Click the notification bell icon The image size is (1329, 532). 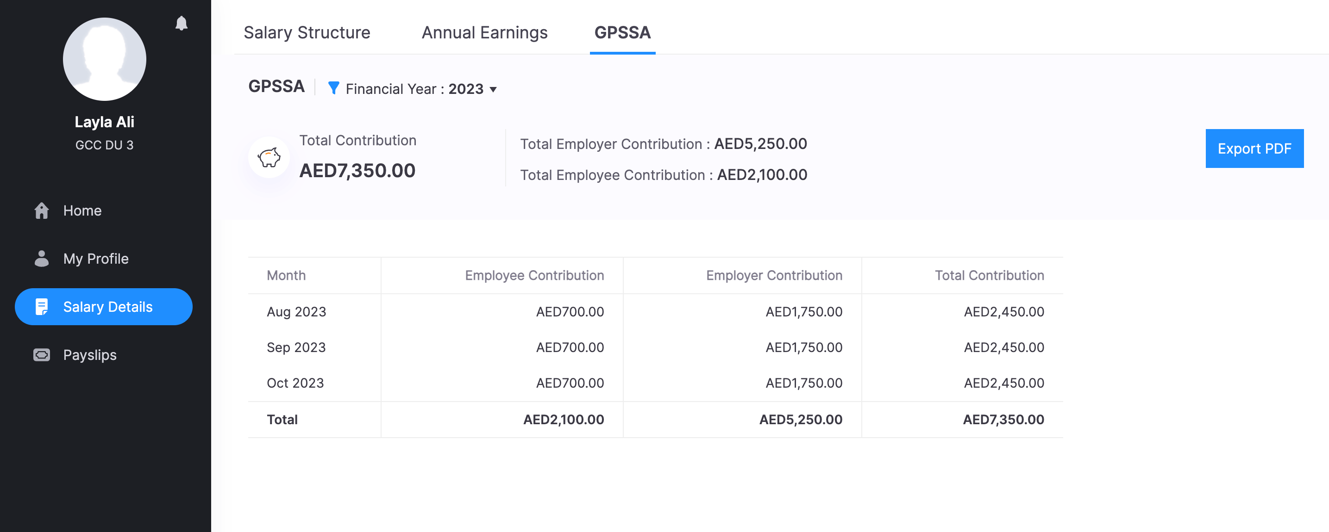coord(181,23)
